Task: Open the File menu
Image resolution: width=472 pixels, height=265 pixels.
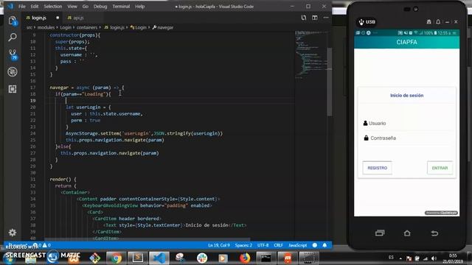Action: (22, 7)
